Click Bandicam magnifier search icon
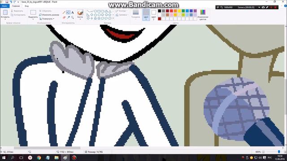Image resolution: width=287 pixels, height=161 pixels. point(222,7)
